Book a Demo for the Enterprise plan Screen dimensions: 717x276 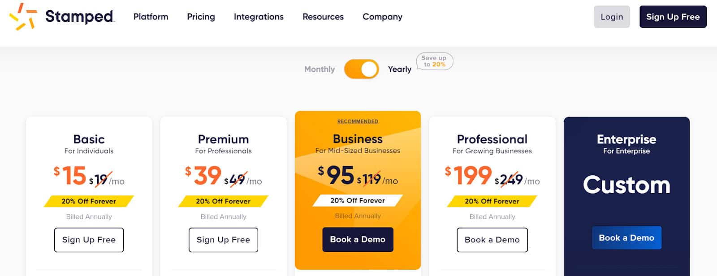pyautogui.click(x=627, y=237)
